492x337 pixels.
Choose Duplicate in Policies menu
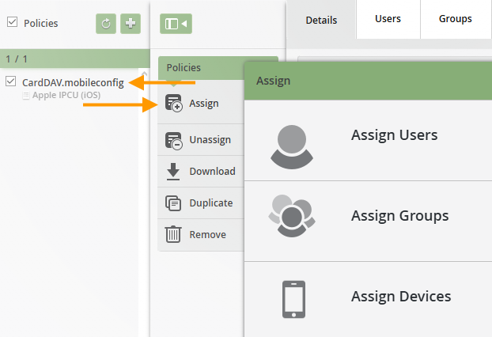[x=201, y=203]
